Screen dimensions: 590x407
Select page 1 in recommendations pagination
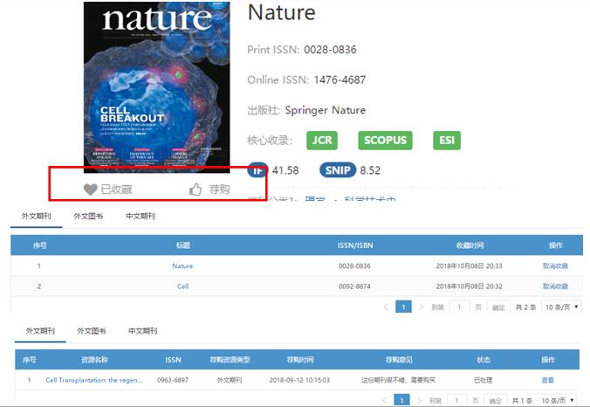tap(401, 400)
